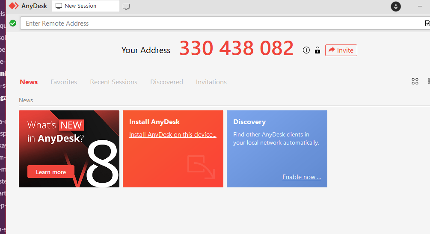Screen dimensions: 430x234
Task: Click the Your Address label
Action: pos(146,50)
